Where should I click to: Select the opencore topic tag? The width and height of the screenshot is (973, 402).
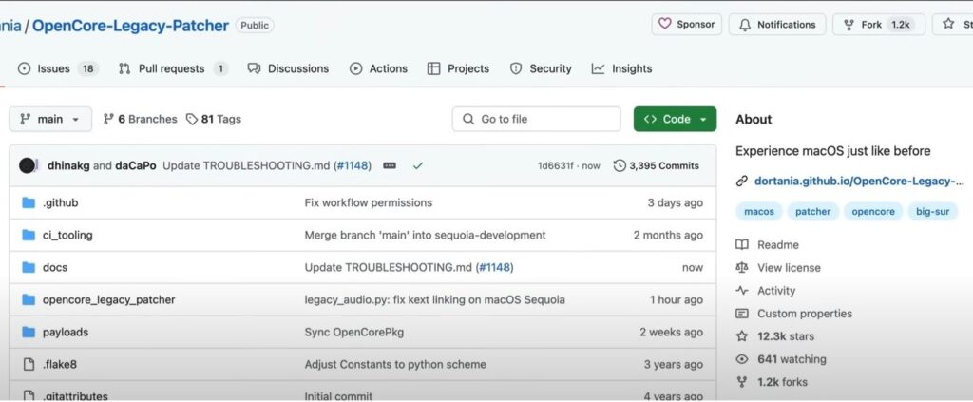(x=873, y=212)
